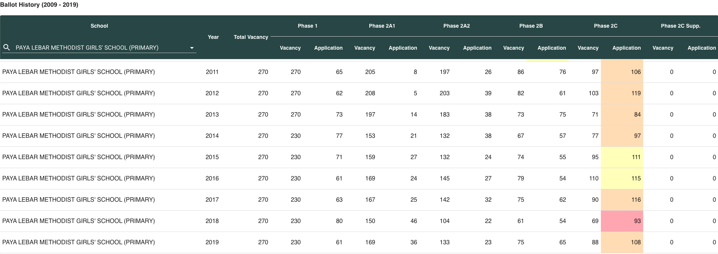The width and height of the screenshot is (718, 254).
Task: Click Vacancy header under Phase 1
Action: pyautogui.click(x=290, y=48)
